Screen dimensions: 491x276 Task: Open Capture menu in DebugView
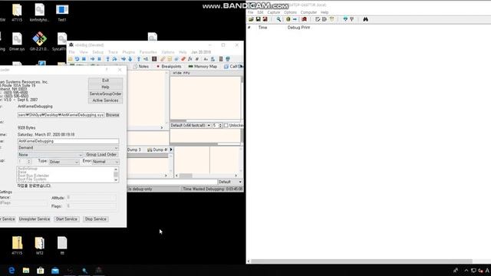[x=273, y=12]
